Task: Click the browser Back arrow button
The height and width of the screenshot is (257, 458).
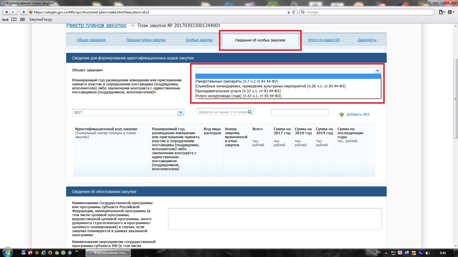Action: click(6, 12)
